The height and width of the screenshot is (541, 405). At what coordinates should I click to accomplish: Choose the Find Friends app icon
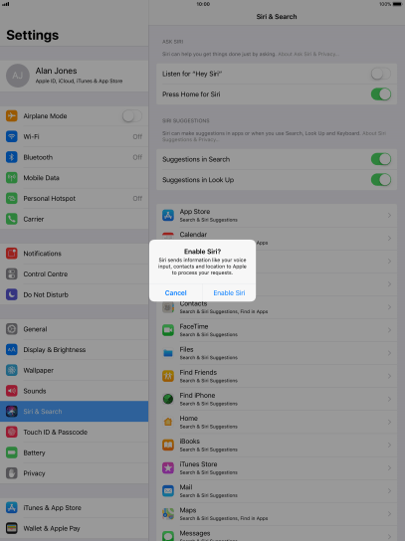click(x=168, y=376)
